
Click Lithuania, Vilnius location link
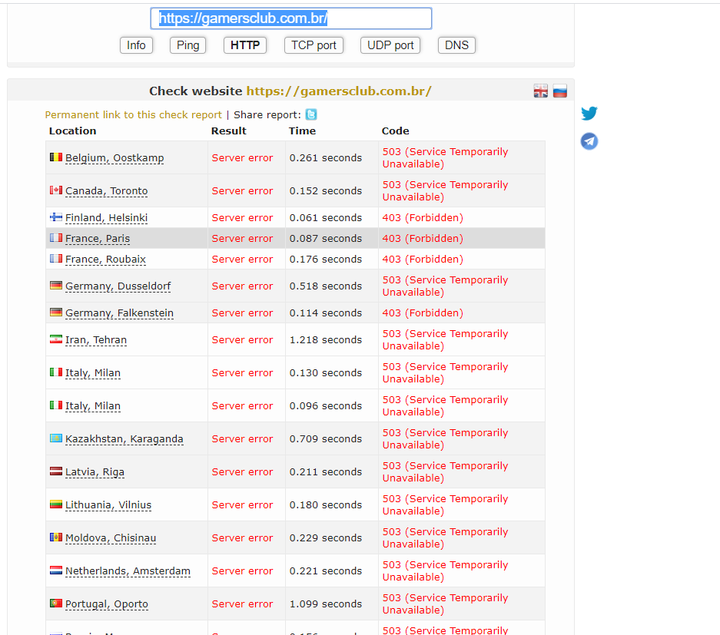[x=108, y=505]
